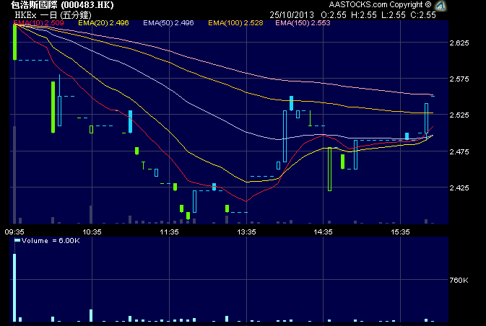Click the 2.525 price axis label

(459, 115)
